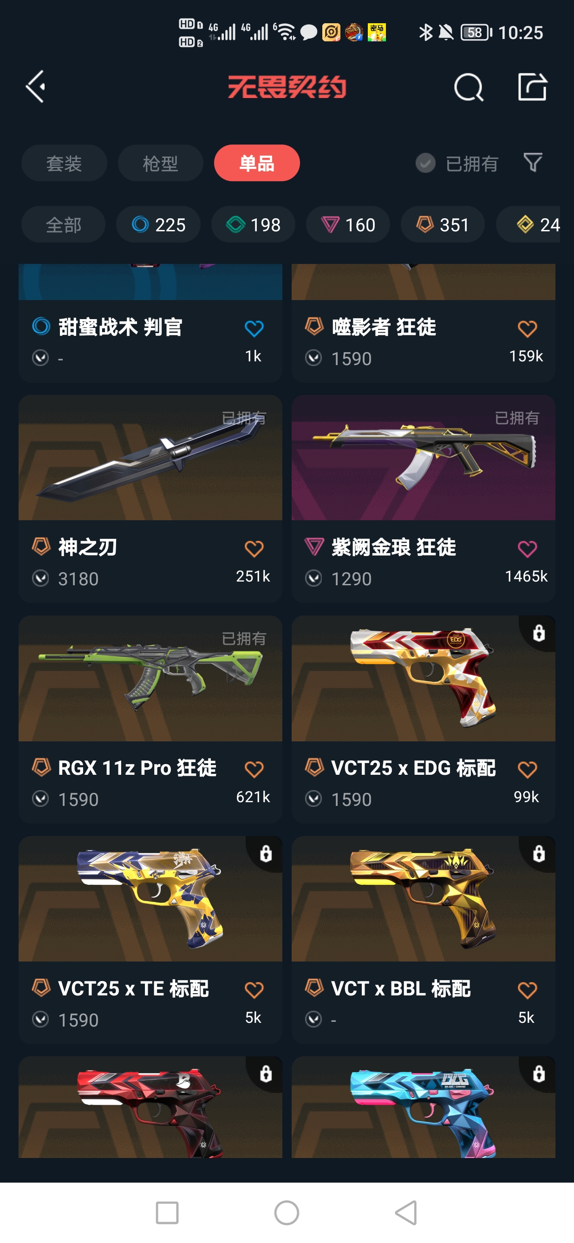Open the VCT25 x EDG 标配 thumbnail
574x1243 pixels.
pos(424,678)
